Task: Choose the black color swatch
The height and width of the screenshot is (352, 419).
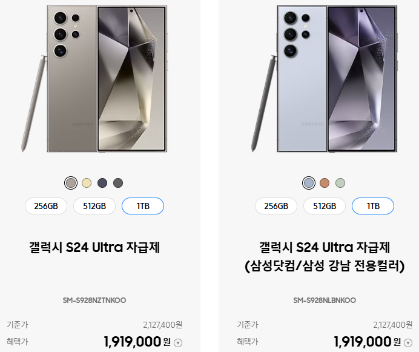Action: coord(118,183)
